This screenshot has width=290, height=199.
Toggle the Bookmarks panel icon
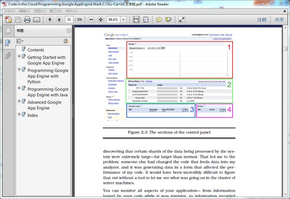[x=7, y=44]
